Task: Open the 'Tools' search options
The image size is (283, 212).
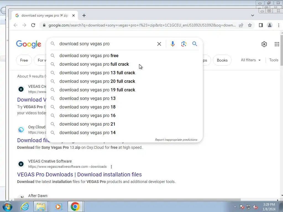Action: (x=274, y=60)
